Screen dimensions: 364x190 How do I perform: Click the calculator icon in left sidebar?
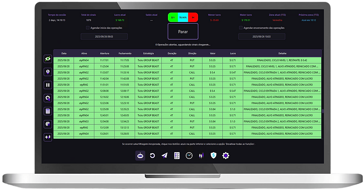point(48,111)
